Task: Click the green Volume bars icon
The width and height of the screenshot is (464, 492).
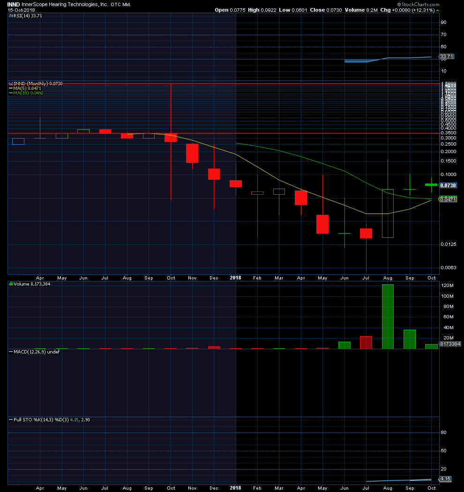Action: coord(11,284)
